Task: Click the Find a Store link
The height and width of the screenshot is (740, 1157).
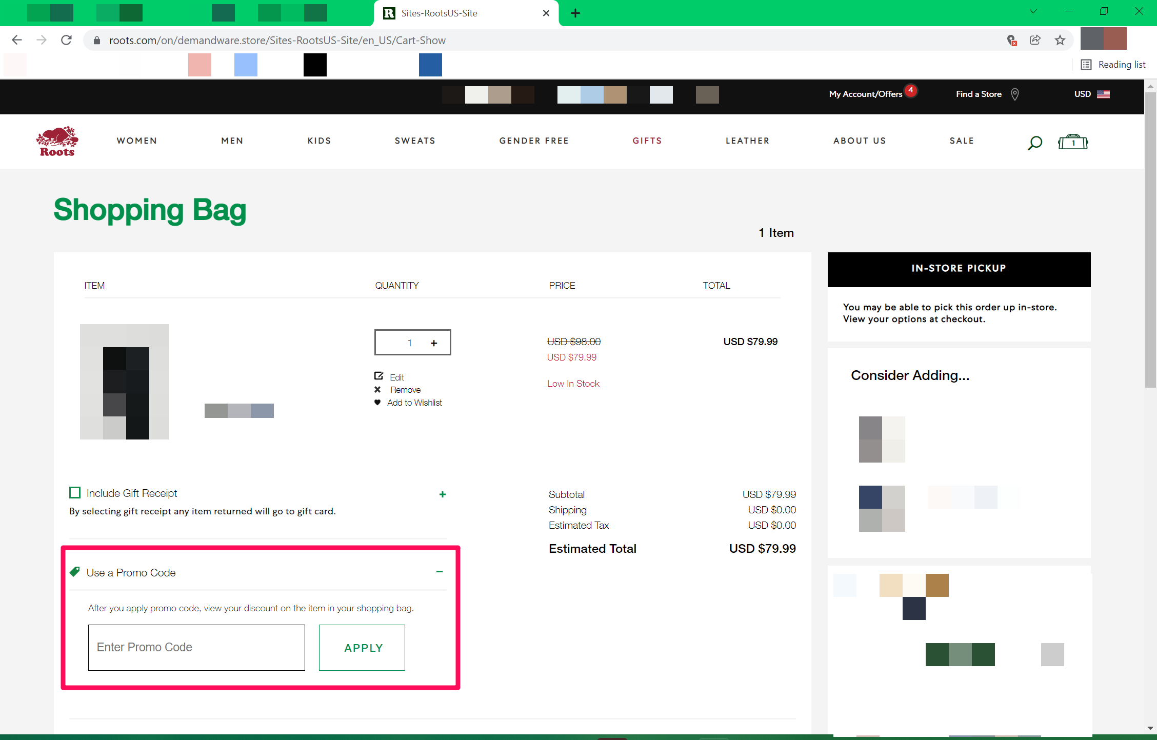Action: [979, 94]
